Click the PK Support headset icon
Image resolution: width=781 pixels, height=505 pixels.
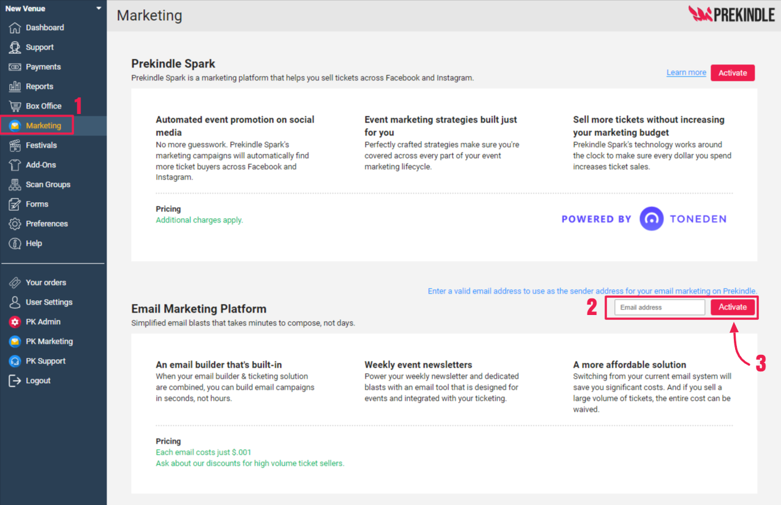pyautogui.click(x=15, y=361)
